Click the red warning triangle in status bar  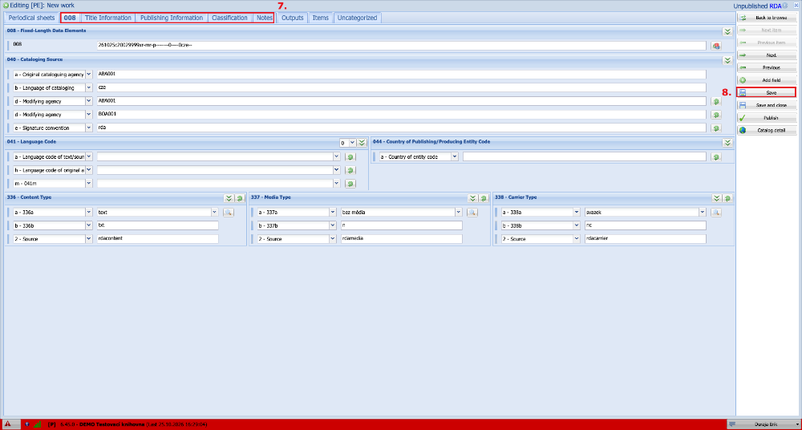[x=9, y=424]
